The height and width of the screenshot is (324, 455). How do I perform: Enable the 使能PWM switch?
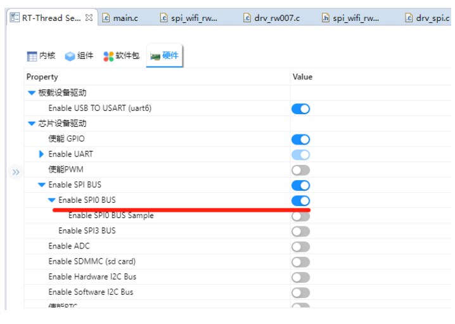[300, 170]
